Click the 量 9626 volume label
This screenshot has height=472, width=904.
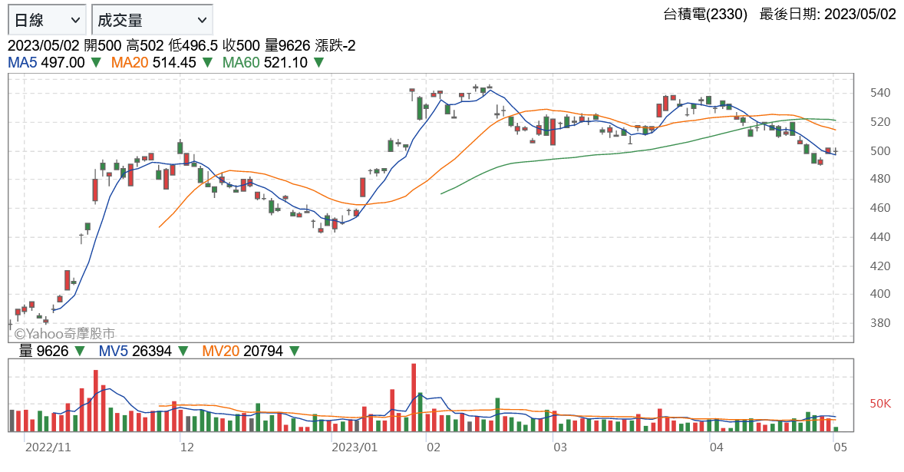(x=44, y=351)
